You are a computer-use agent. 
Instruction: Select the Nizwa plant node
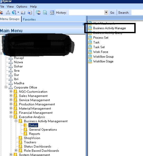[x=18, y=62]
